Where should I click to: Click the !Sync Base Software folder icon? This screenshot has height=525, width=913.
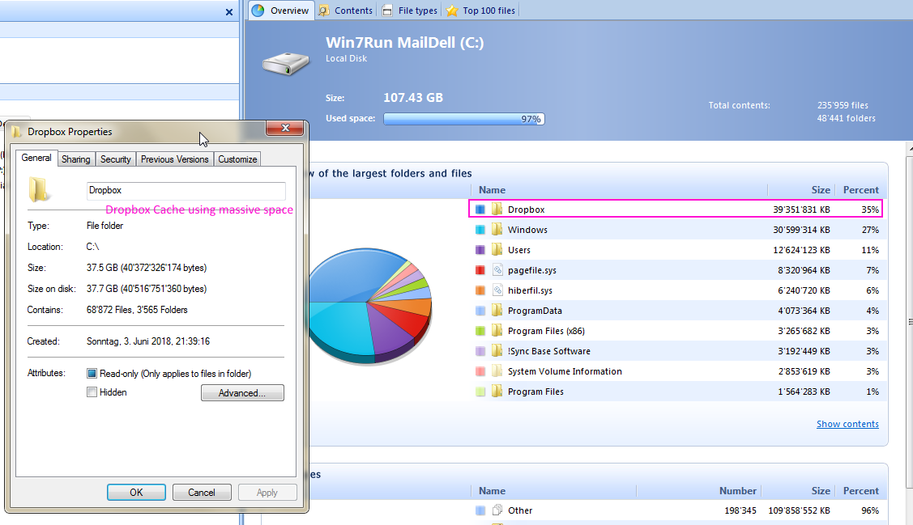click(497, 351)
